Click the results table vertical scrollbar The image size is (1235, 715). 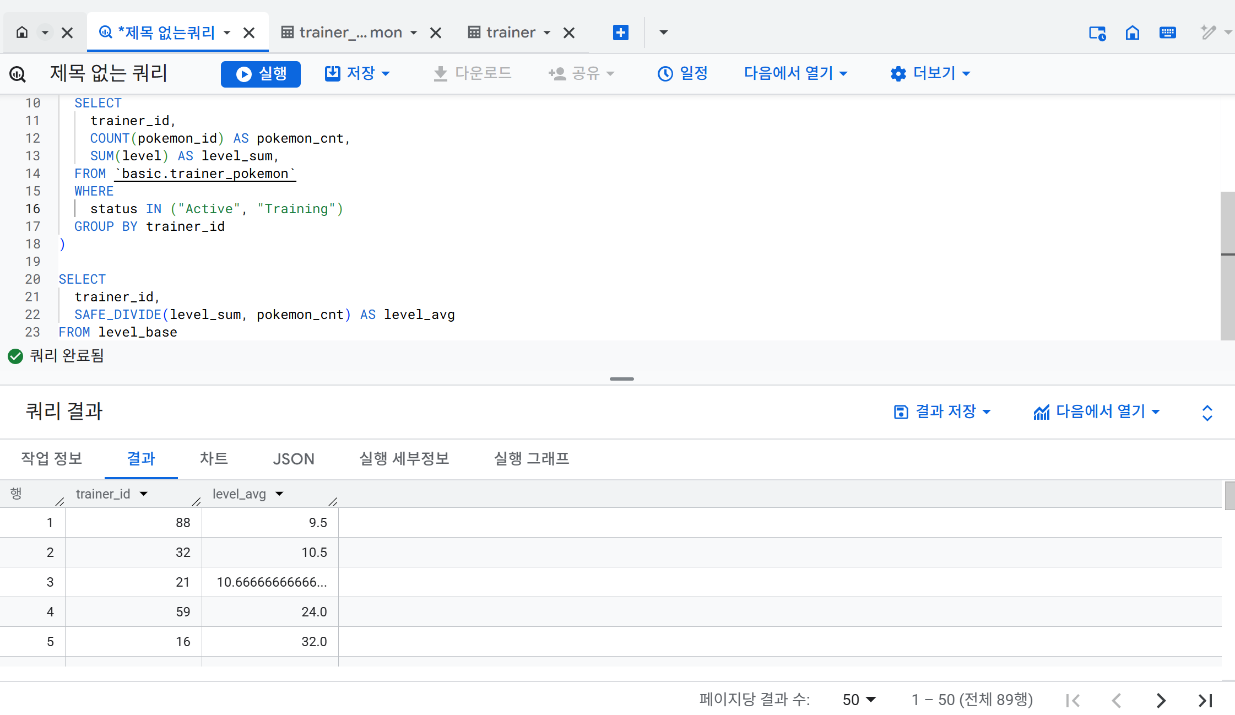pos(1229,496)
